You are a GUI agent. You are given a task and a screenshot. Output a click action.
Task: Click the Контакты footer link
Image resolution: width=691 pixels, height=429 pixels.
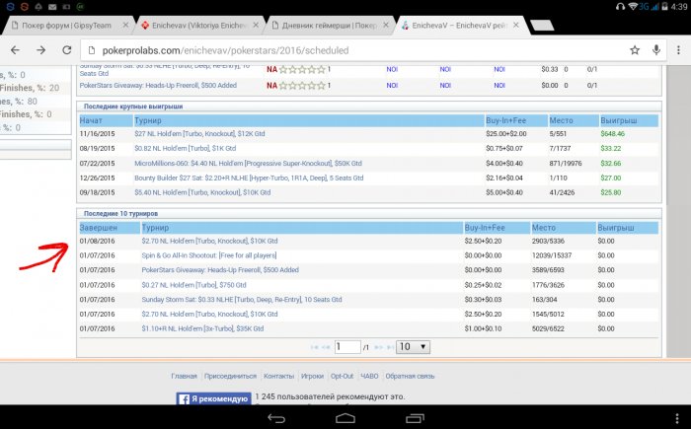point(279,376)
